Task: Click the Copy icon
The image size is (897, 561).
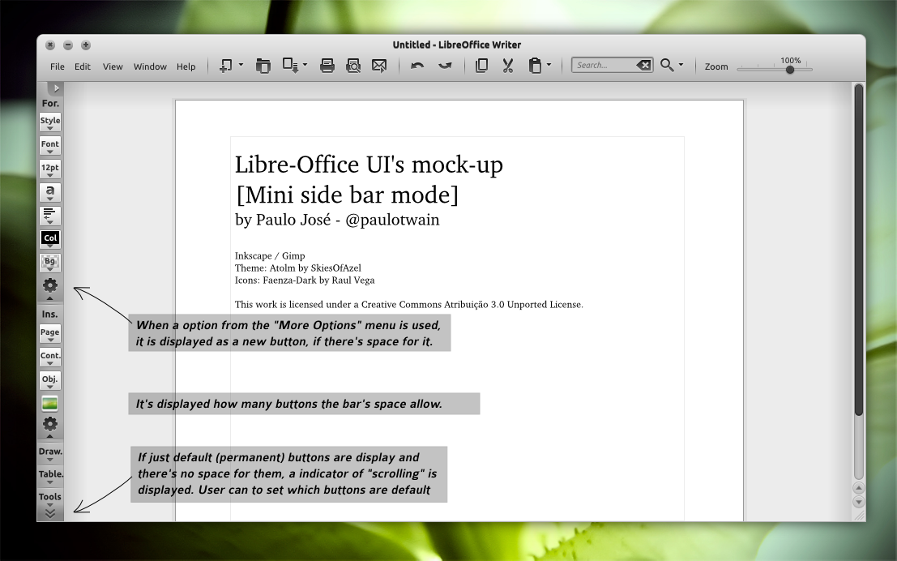Action: coord(481,66)
